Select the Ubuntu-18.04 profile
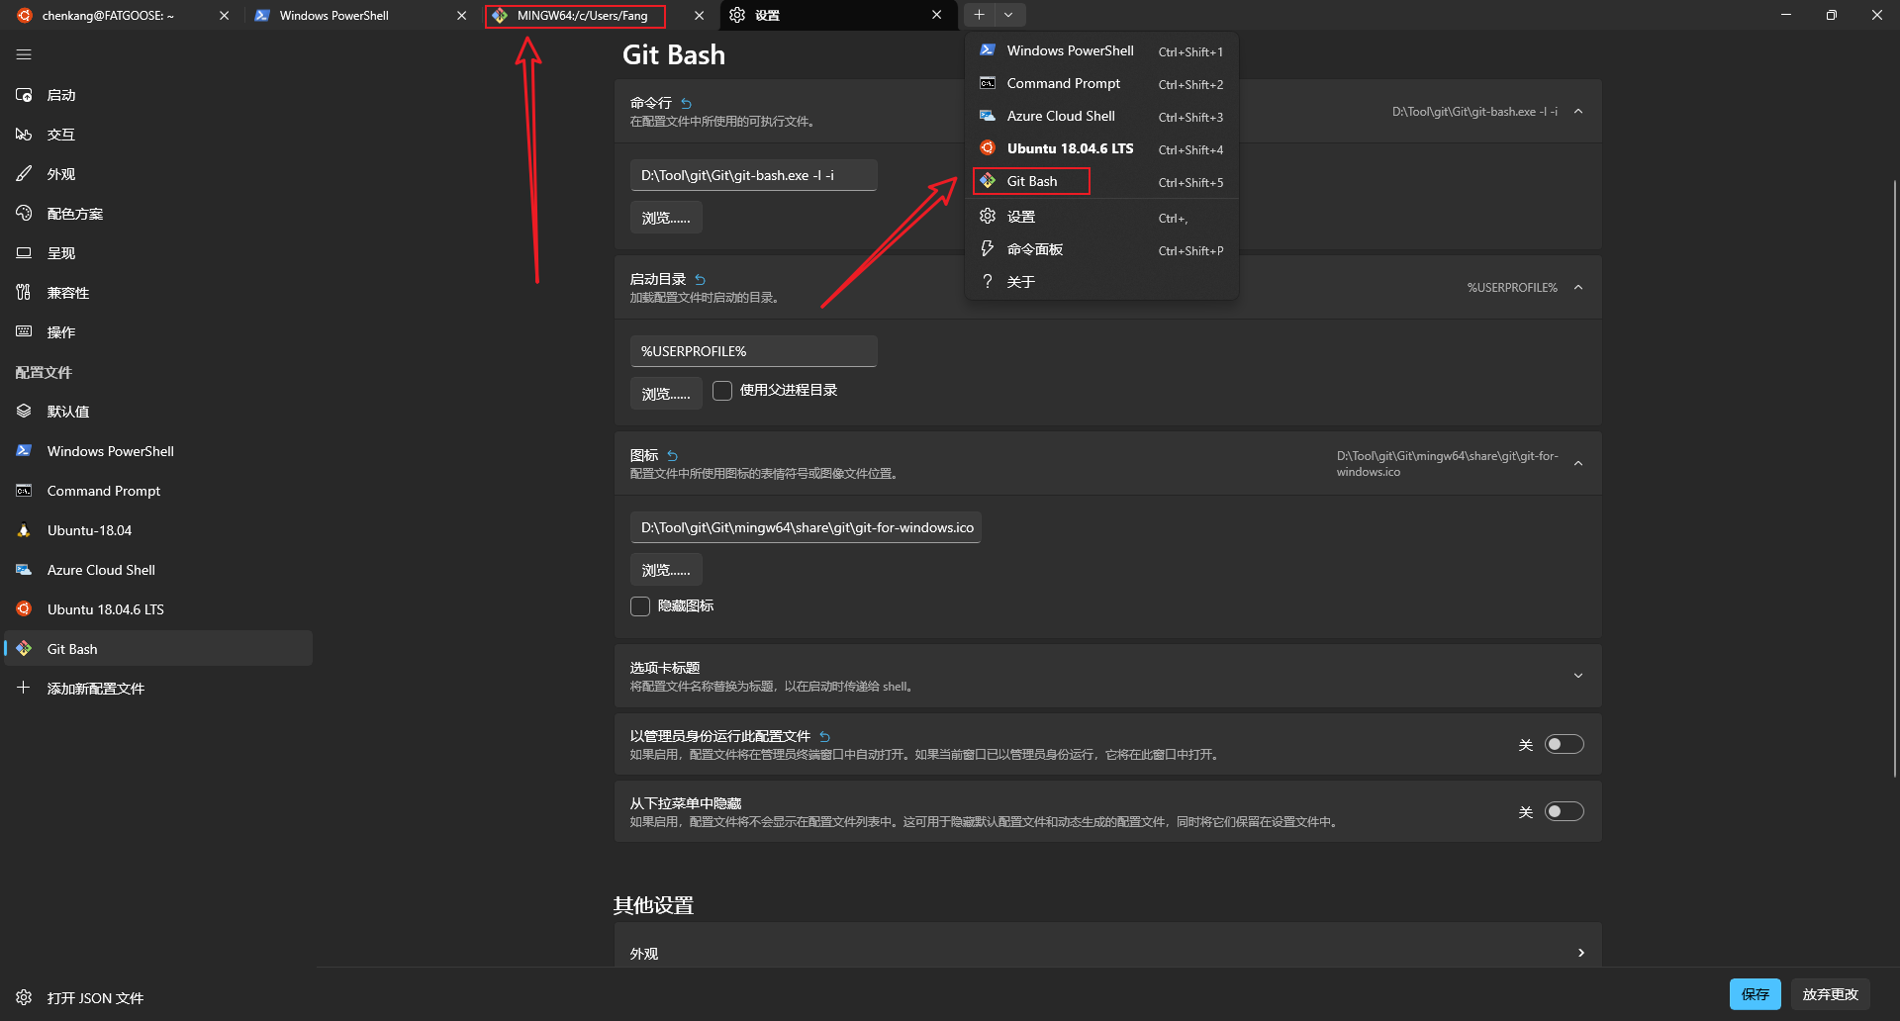This screenshot has height=1021, width=1900. tap(158, 530)
